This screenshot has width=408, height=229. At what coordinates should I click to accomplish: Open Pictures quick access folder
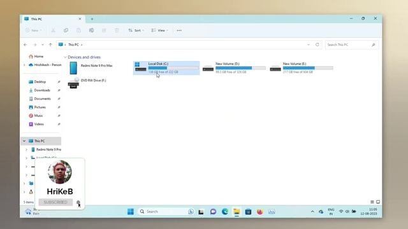(x=37, y=108)
